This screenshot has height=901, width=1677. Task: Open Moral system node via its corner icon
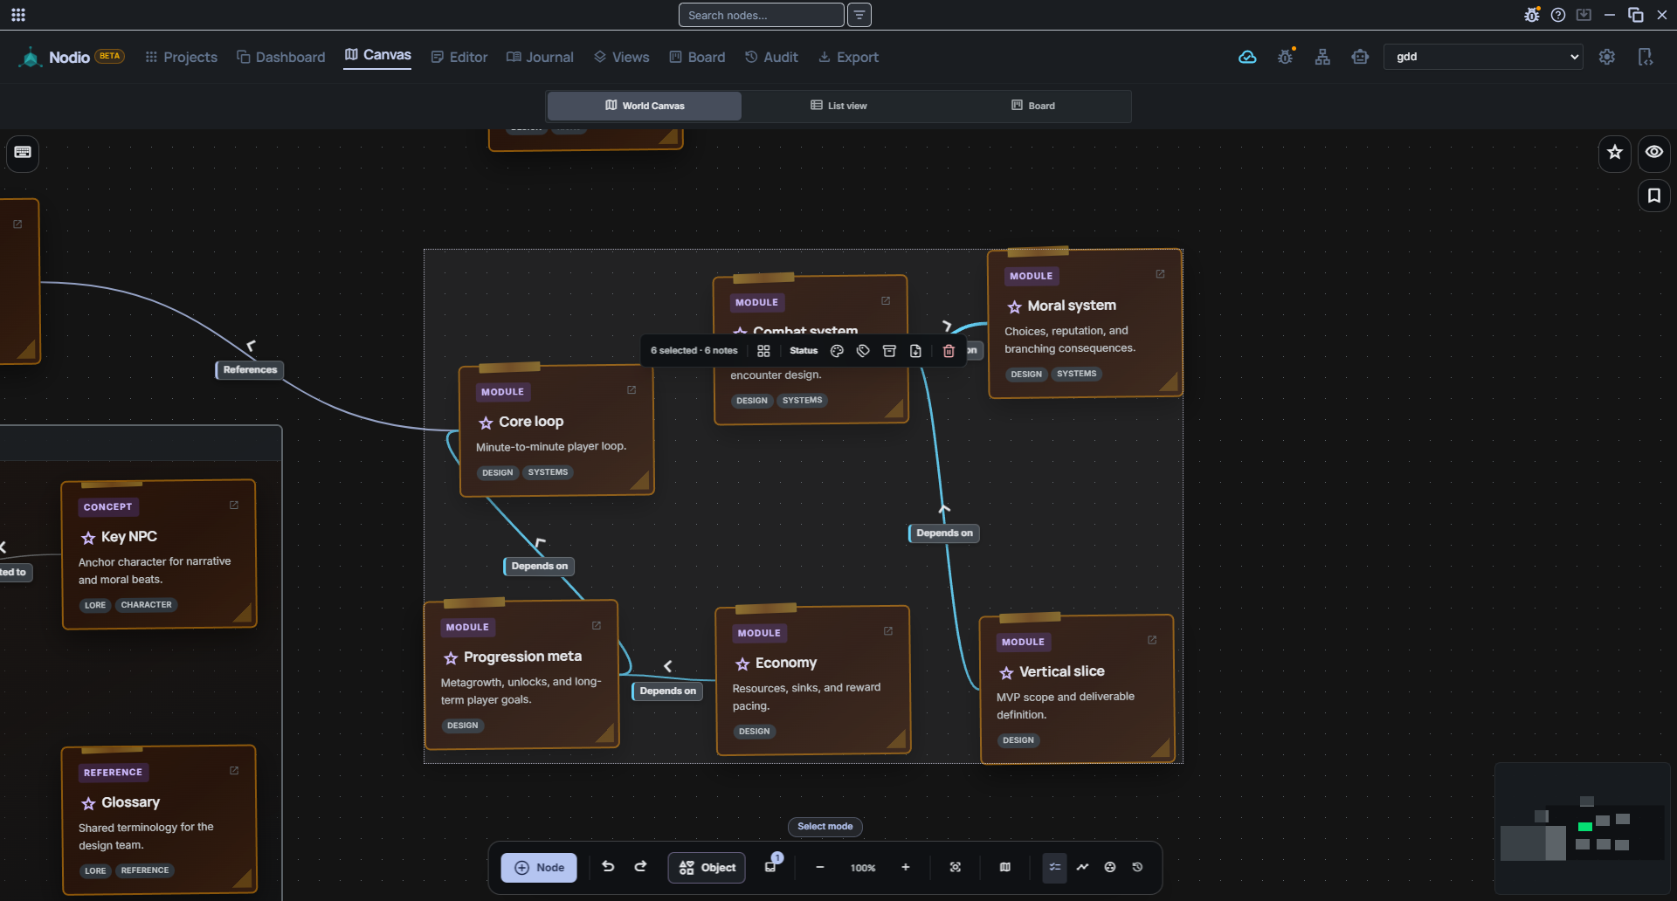pos(1160,274)
